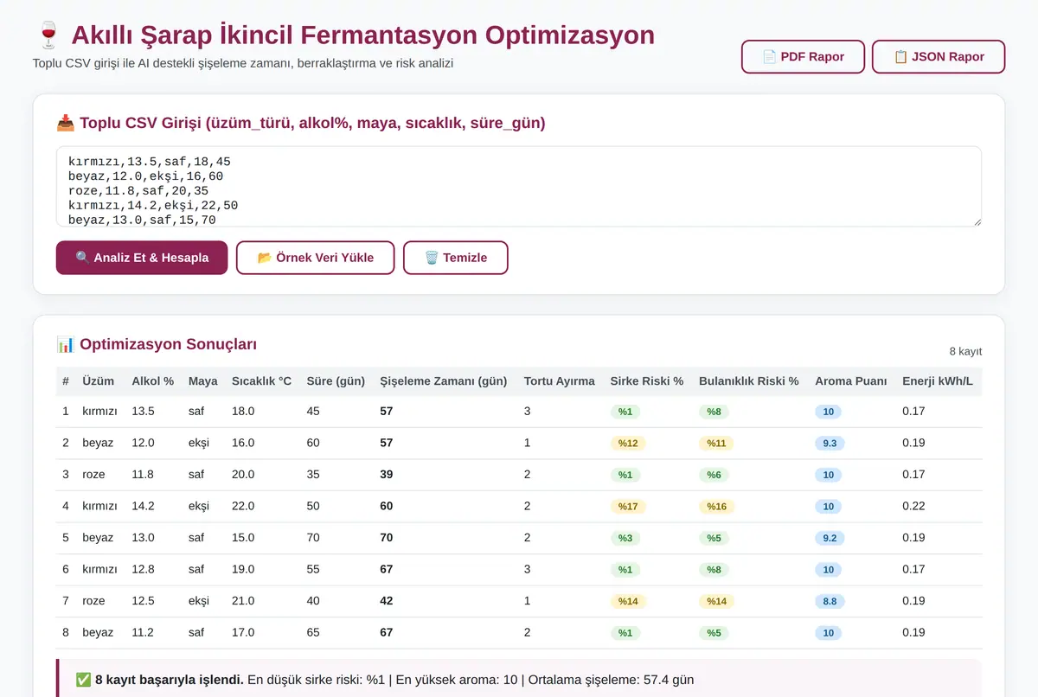Click temperature 22.0 in row 4
1038x697 pixels.
click(243, 506)
